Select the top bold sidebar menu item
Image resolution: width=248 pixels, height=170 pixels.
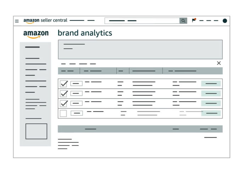[x=32, y=47]
